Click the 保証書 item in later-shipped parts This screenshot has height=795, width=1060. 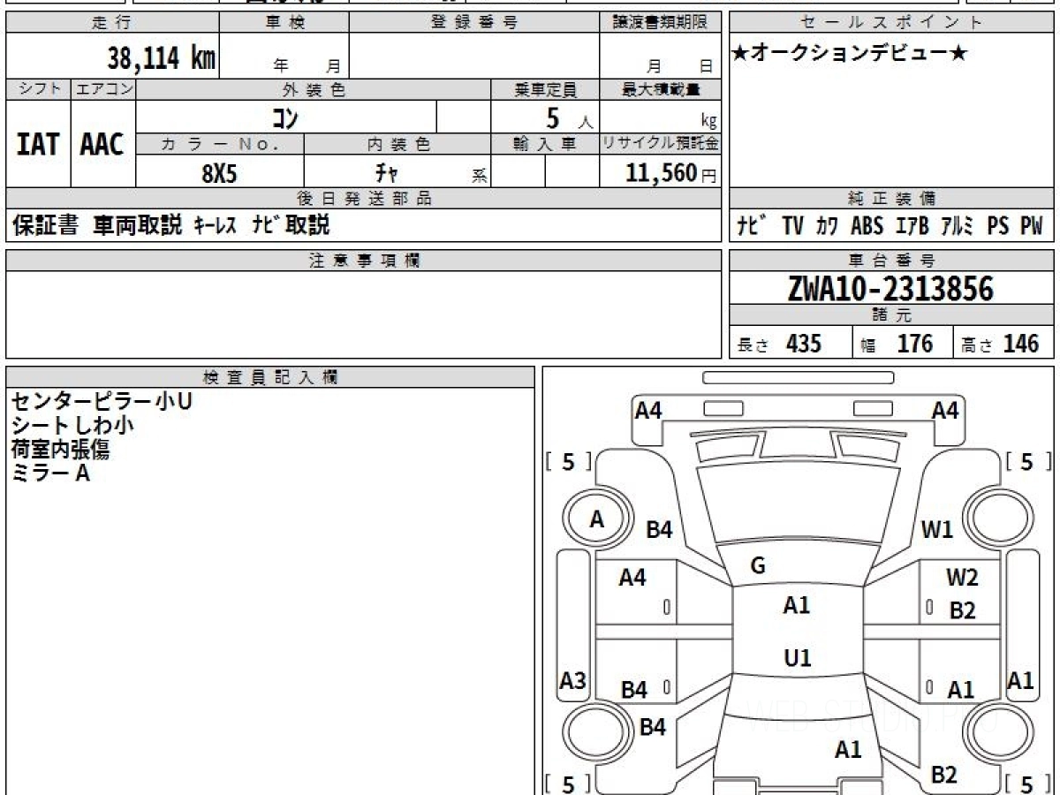tap(46, 225)
